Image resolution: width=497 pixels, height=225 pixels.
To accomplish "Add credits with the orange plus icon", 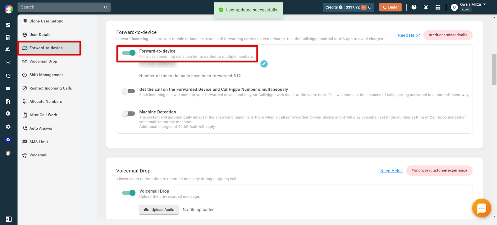I will pyautogui.click(x=364, y=7).
